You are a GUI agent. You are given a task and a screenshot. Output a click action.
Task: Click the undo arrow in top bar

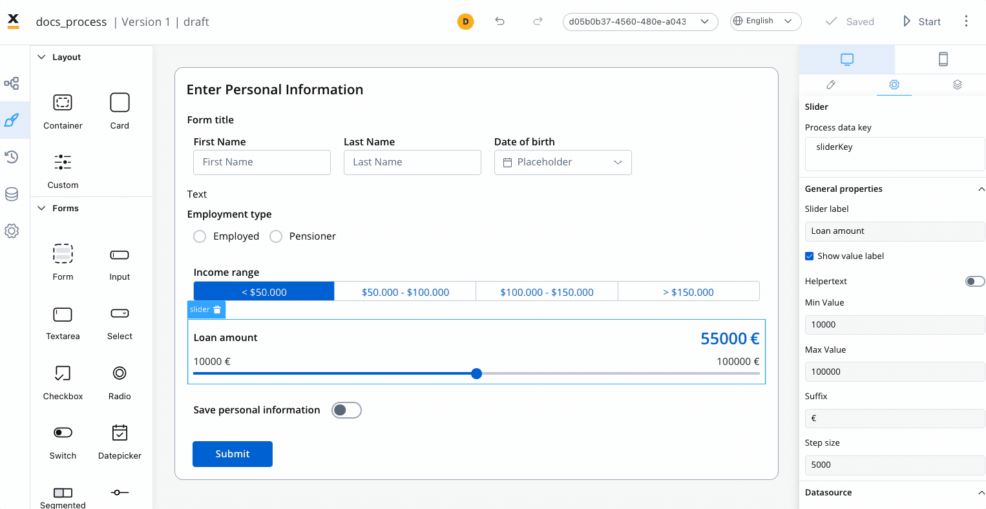[499, 21]
